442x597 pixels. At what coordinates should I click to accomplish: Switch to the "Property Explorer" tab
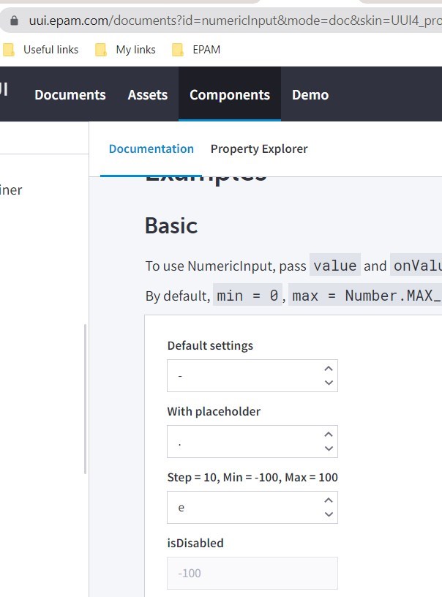point(259,149)
